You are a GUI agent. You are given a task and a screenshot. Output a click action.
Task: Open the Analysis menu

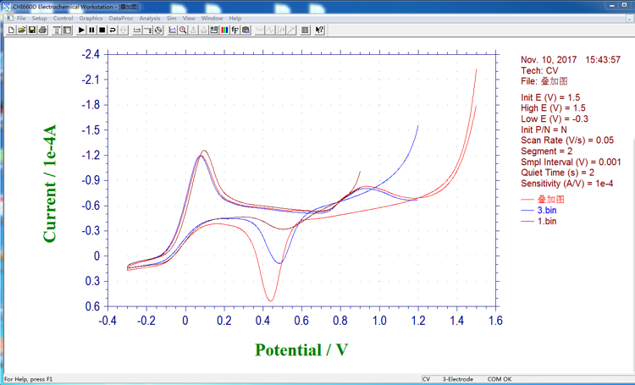coord(149,19)
